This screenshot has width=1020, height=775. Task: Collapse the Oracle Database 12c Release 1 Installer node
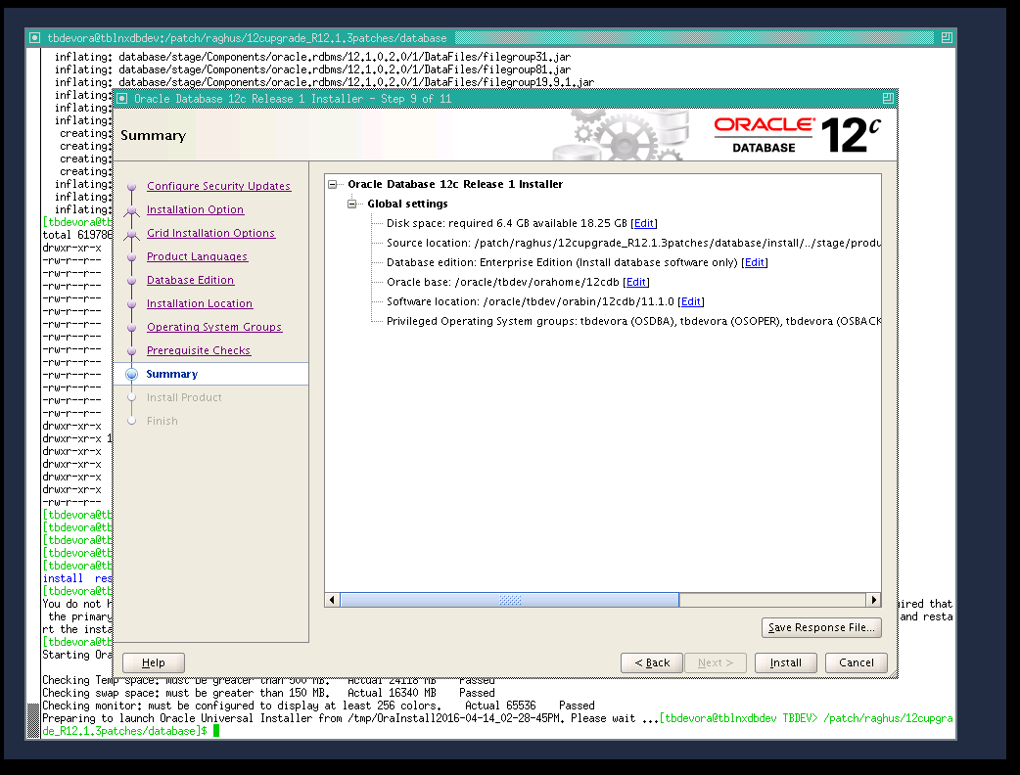click(x=333, y=184)
